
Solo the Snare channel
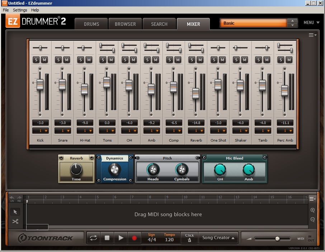point(58,60)
